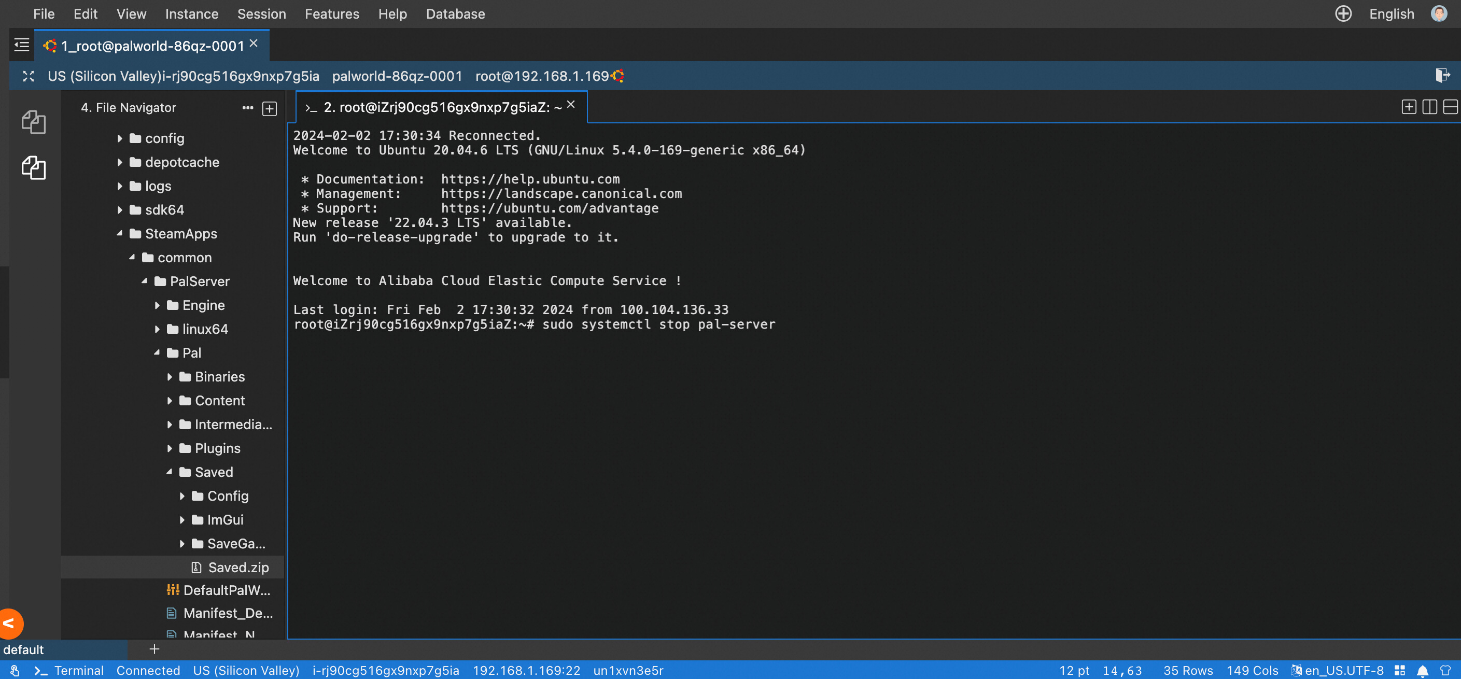The image size is (1461, 679).
Task: Collapse the SteamApps folder
Action: pos(120,234)
